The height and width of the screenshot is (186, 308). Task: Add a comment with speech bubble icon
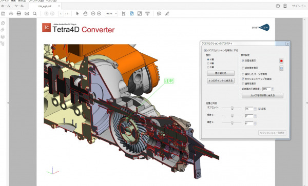[159, 13]
